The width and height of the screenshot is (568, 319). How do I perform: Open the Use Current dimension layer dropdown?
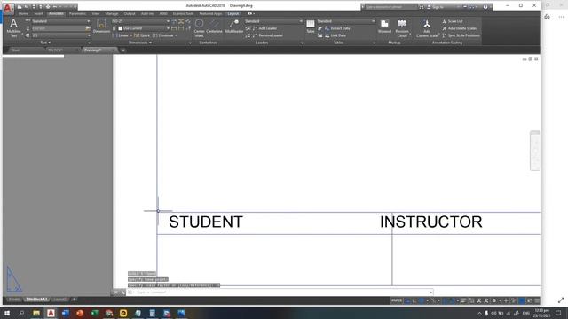coord(144,28)
